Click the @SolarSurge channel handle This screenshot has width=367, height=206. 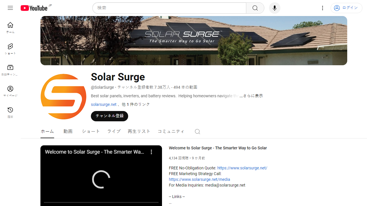(x=102, y=87)
